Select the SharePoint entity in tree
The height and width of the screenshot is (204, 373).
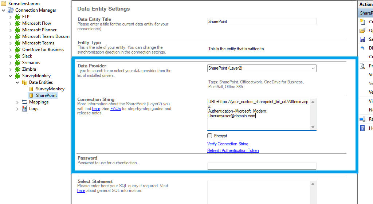point(46,95)
